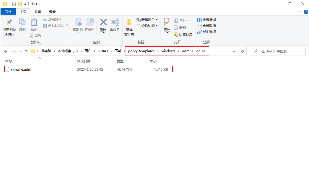This screenshot has height=192, width=309.
Task: Click the Forward navigation arrow
Action: (x=14, y=51)
